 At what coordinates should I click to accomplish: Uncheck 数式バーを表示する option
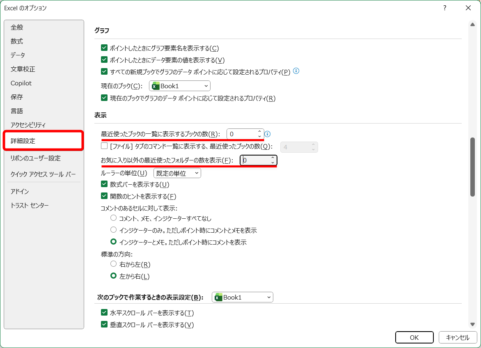point(104,184)
